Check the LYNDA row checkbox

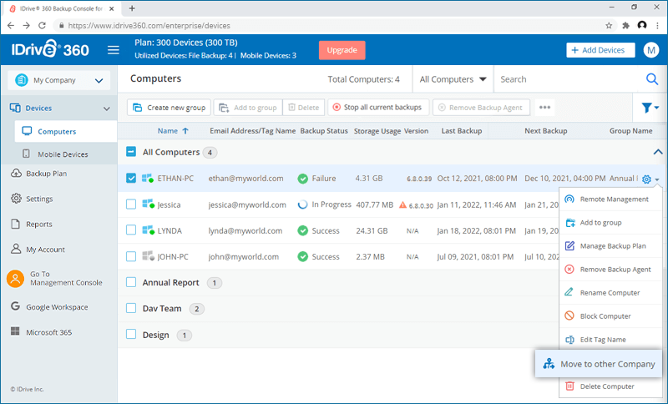click(x=131, y=230)
